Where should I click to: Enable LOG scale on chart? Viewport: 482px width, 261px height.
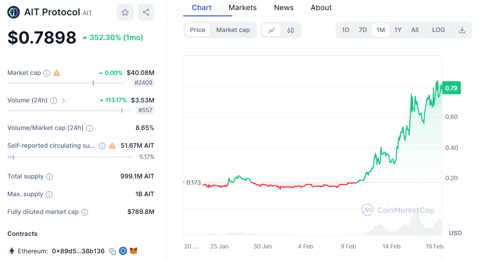[x=438, y=30]
